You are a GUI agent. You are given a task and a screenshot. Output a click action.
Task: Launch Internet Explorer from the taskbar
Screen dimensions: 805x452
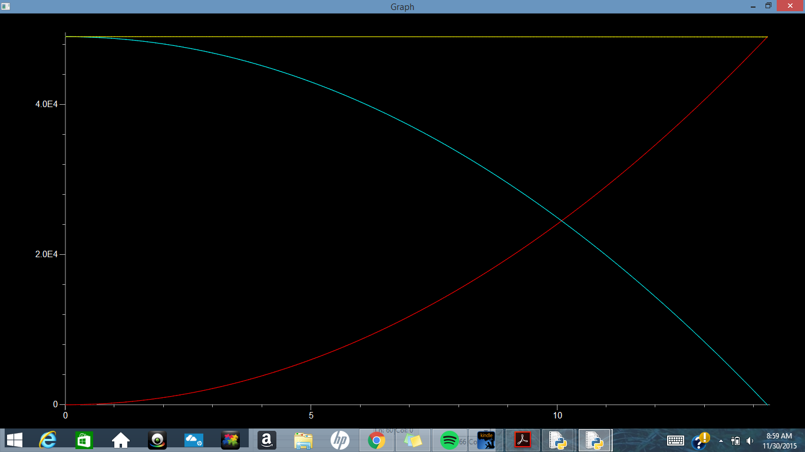click(48, 440)
